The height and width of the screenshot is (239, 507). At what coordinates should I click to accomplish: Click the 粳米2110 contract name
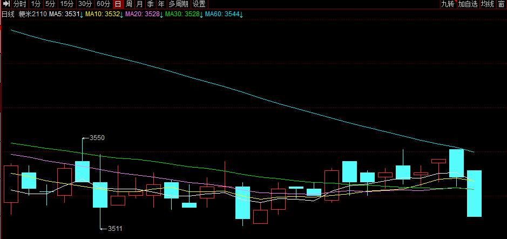(x=32, y=14)
